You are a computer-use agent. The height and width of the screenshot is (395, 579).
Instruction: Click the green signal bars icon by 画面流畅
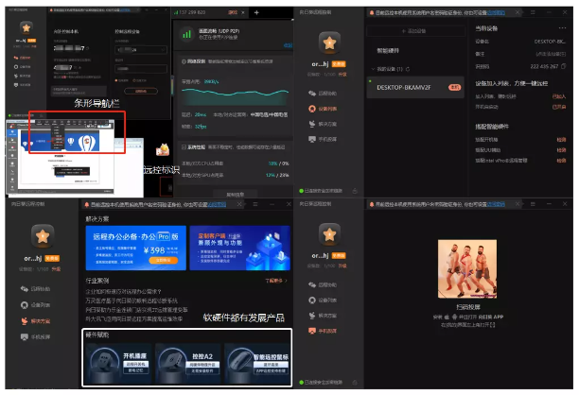coord(186,34)
